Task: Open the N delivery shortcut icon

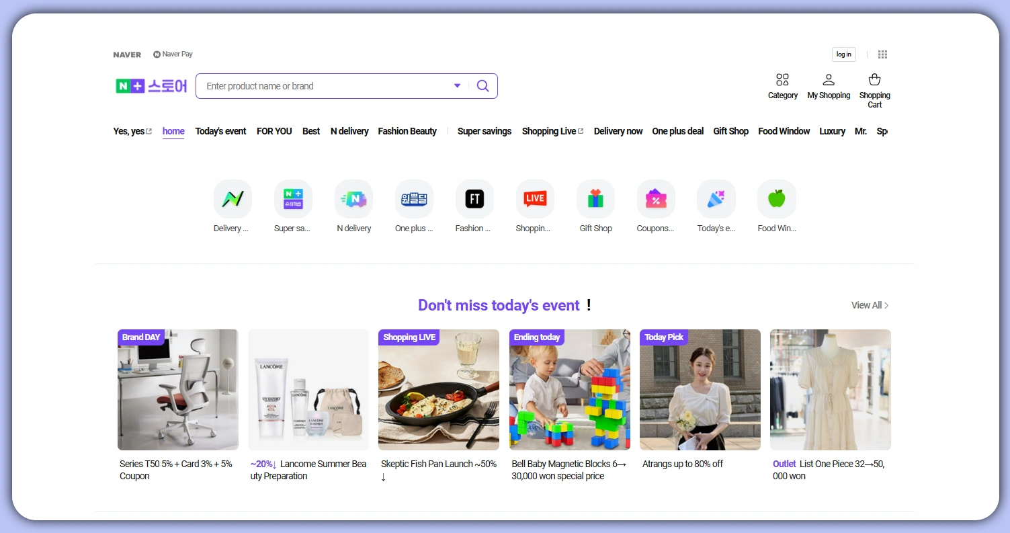Action: (353, 198)
